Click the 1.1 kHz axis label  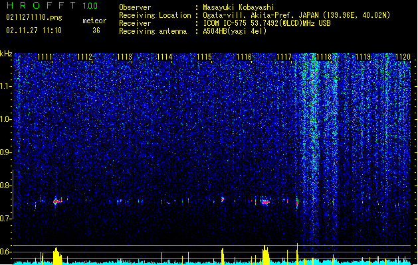click(6, 86)
